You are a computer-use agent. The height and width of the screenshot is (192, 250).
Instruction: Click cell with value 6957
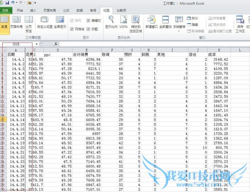pos(86,133)
